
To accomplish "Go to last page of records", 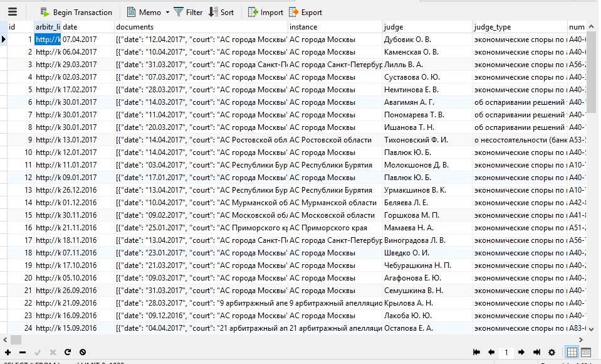I will [x=536, y=352].
